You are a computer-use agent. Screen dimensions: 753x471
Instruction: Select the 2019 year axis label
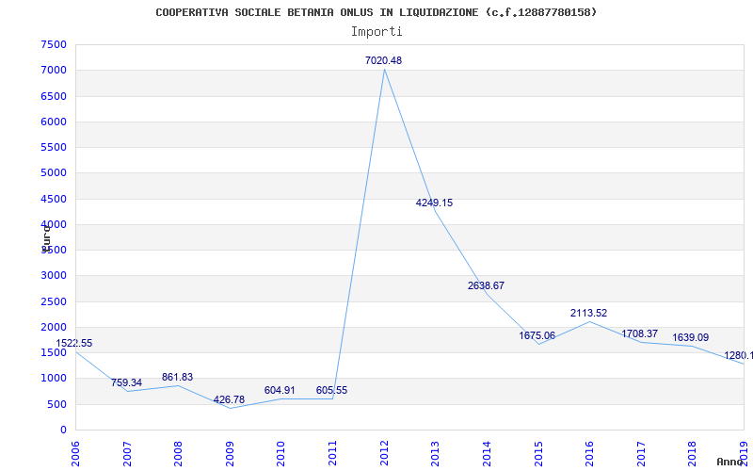point(743,451)
